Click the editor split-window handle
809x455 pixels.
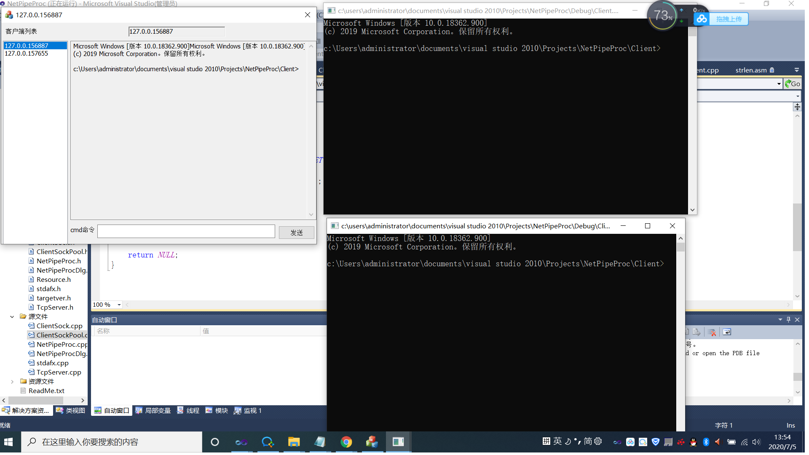(797, 107)
